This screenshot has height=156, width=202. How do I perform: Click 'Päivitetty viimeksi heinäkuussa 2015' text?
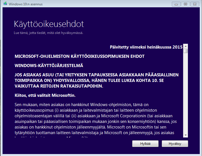[146, 47]
